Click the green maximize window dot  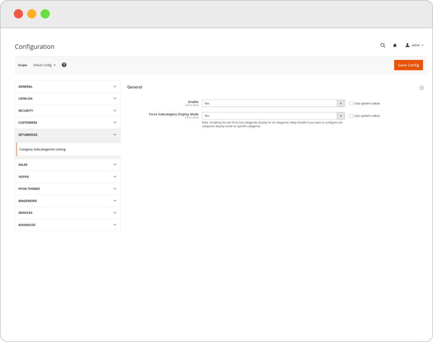pyautogui.click(x=45, y=14)
